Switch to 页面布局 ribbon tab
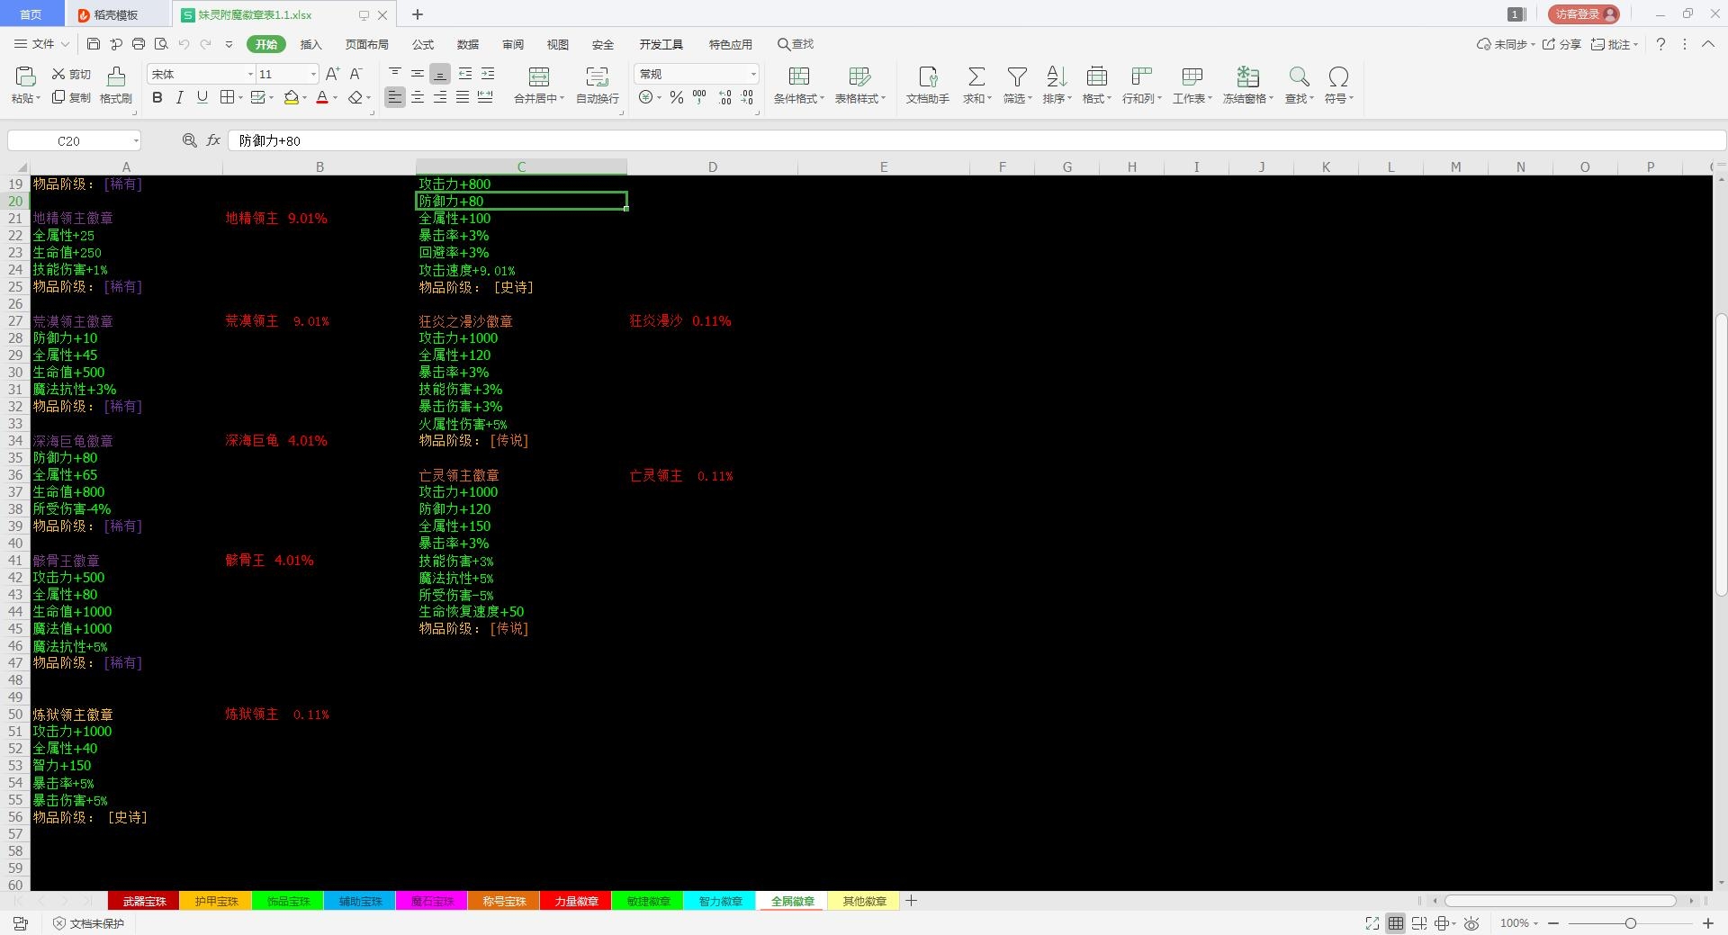 [366, 44]
